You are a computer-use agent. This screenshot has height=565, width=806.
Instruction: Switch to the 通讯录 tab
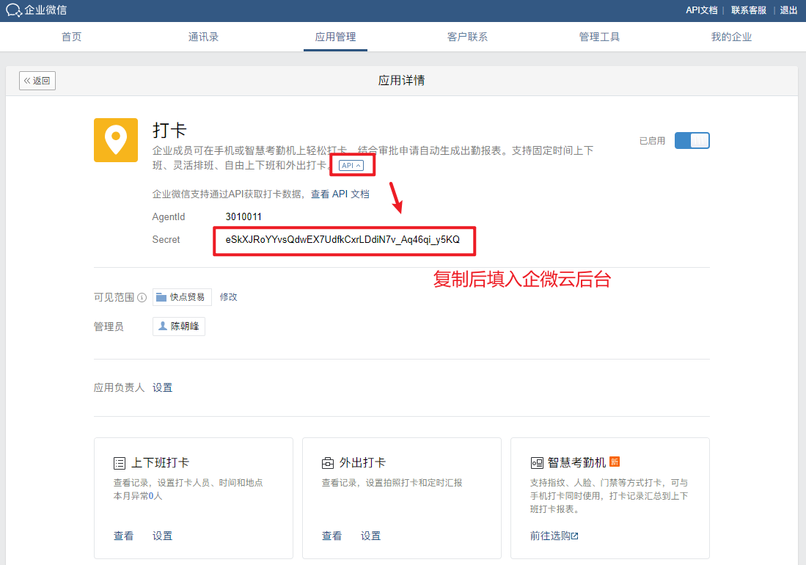coord(203,37)
